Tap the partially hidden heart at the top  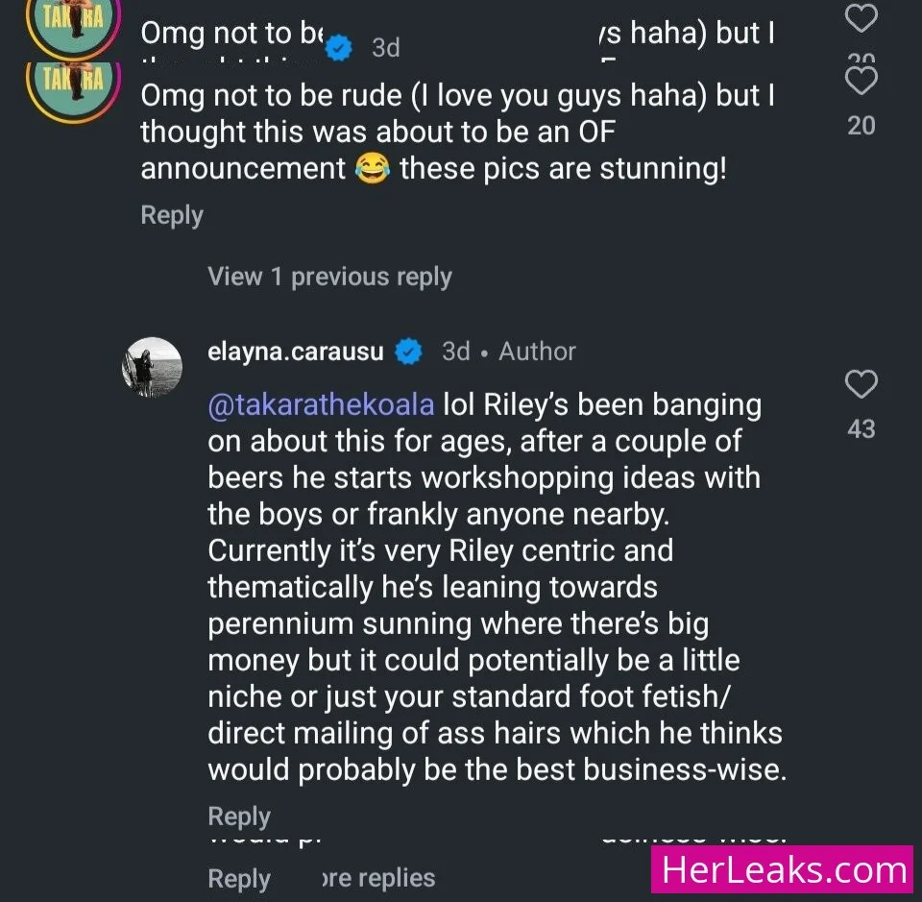pos(861,17)
